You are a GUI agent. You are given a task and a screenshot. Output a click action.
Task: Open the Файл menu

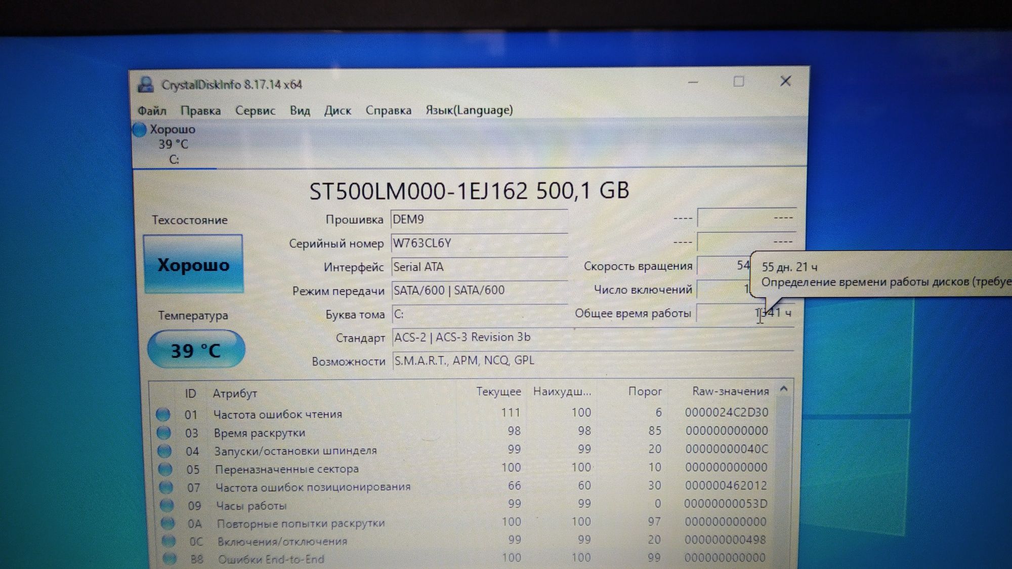tap(152, 110)
